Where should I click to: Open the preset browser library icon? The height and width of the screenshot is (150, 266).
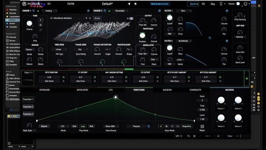tap(49, 4)
